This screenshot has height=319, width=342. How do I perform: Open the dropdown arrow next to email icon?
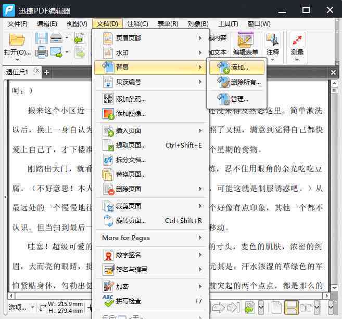click(x=67, y=52)
